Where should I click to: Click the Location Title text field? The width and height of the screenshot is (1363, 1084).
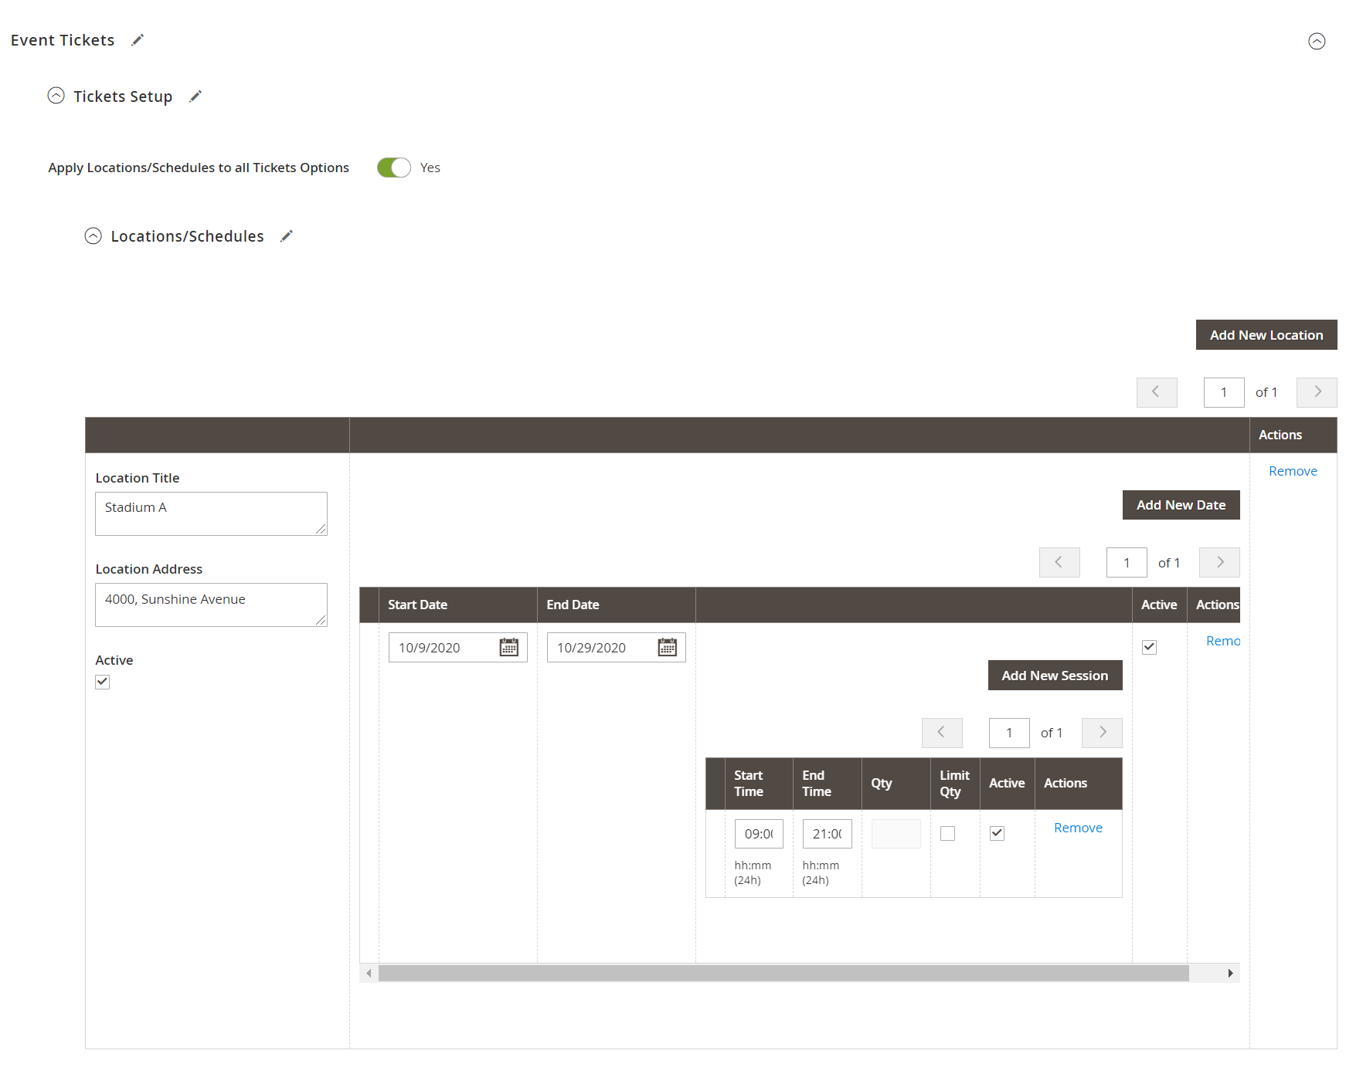click(x=211, y=513)
